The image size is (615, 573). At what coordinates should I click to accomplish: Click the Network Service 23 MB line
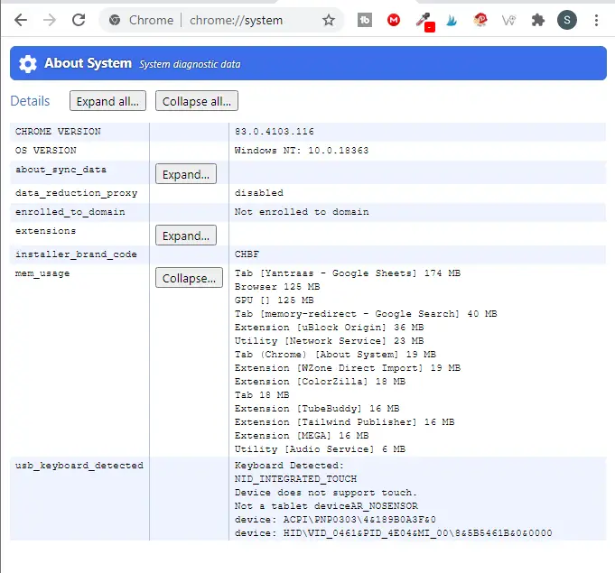tap(329, 341)
